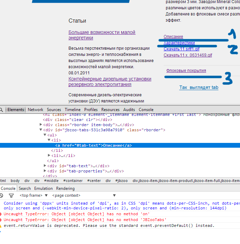Click the DevTools search magnifier icon
This screenshot has height=244, width=240.
1,110
